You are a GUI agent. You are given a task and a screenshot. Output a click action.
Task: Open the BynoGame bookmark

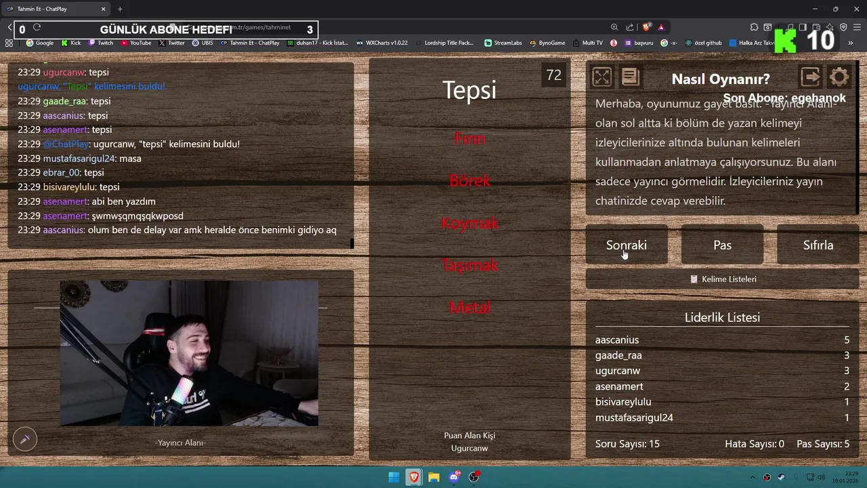[x=547, y=43]
